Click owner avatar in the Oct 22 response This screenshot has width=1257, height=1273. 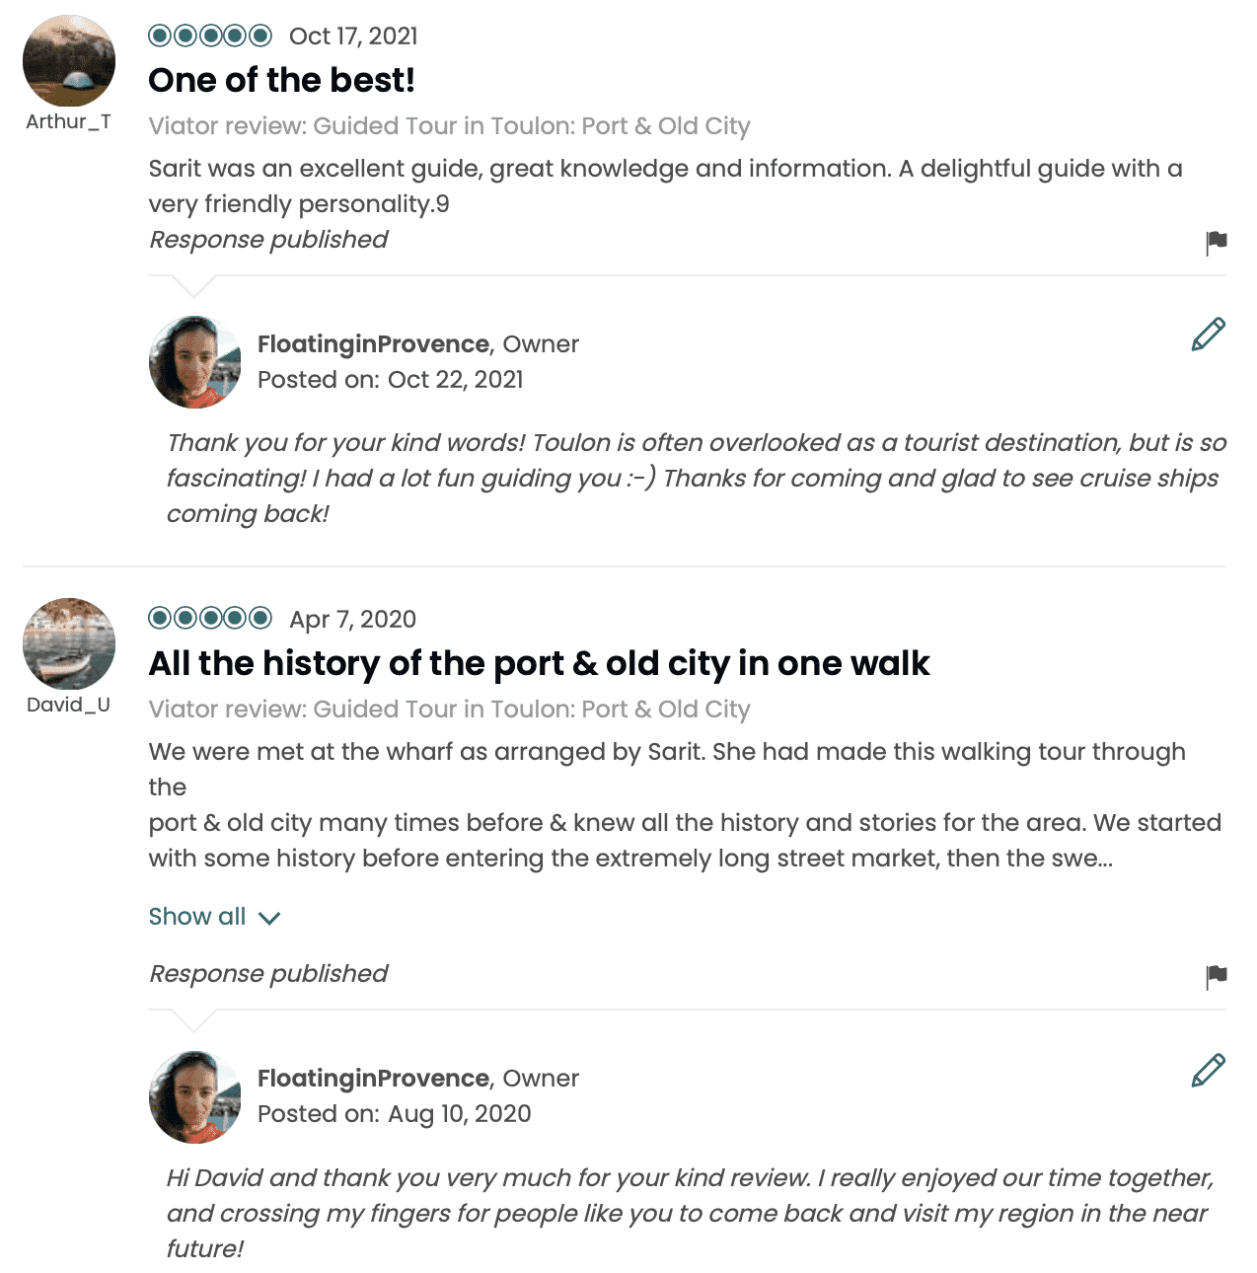point(194,362)
